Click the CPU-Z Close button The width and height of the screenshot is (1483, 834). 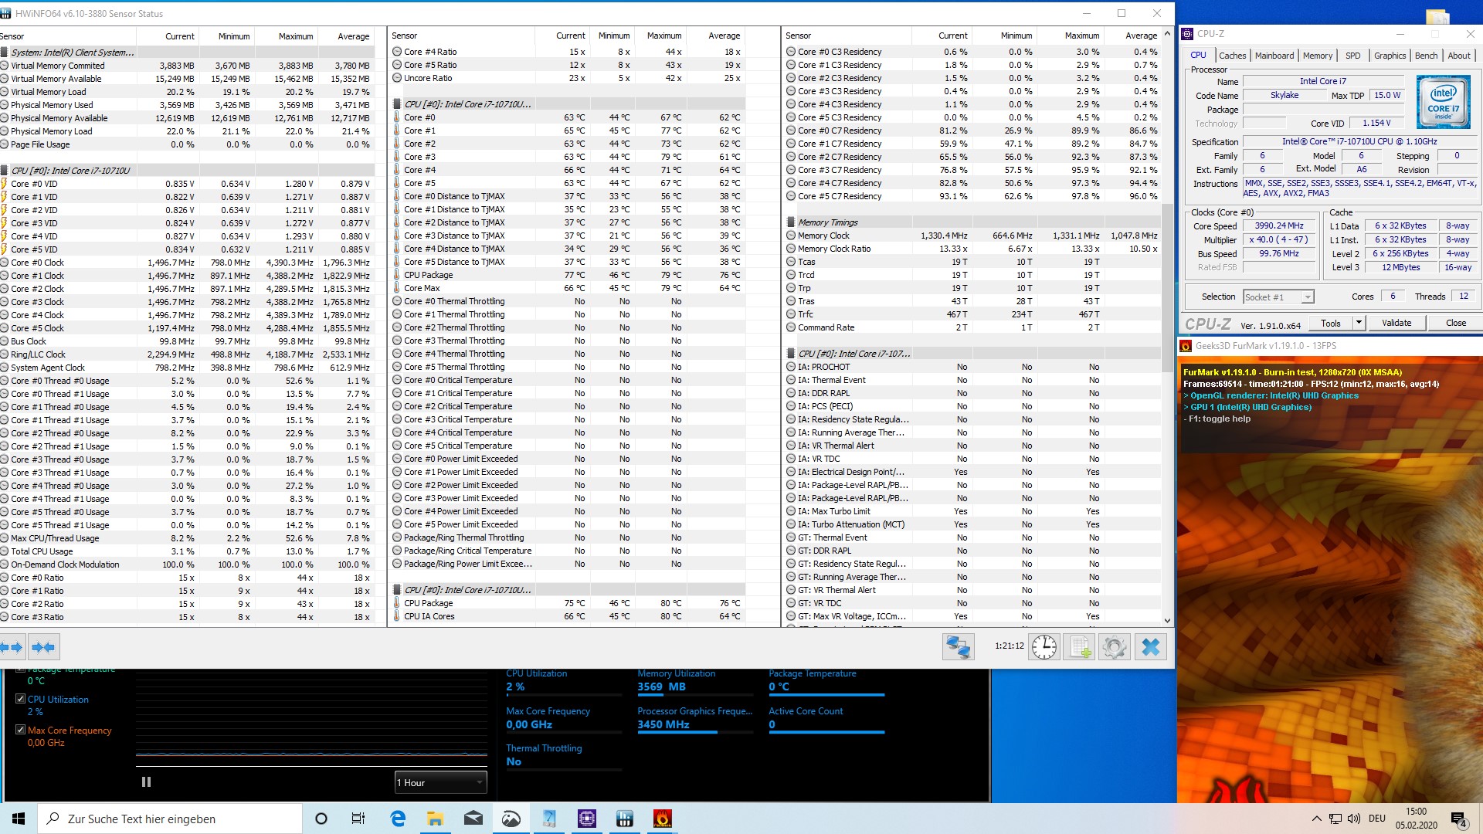1455,323
